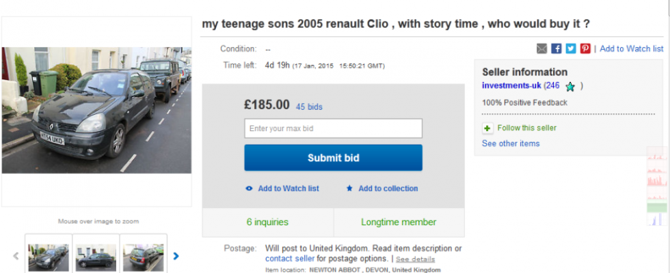The height and width of the screenshot is (273, 670).
Task: Click the contact seller link
Action: point(290,259)
